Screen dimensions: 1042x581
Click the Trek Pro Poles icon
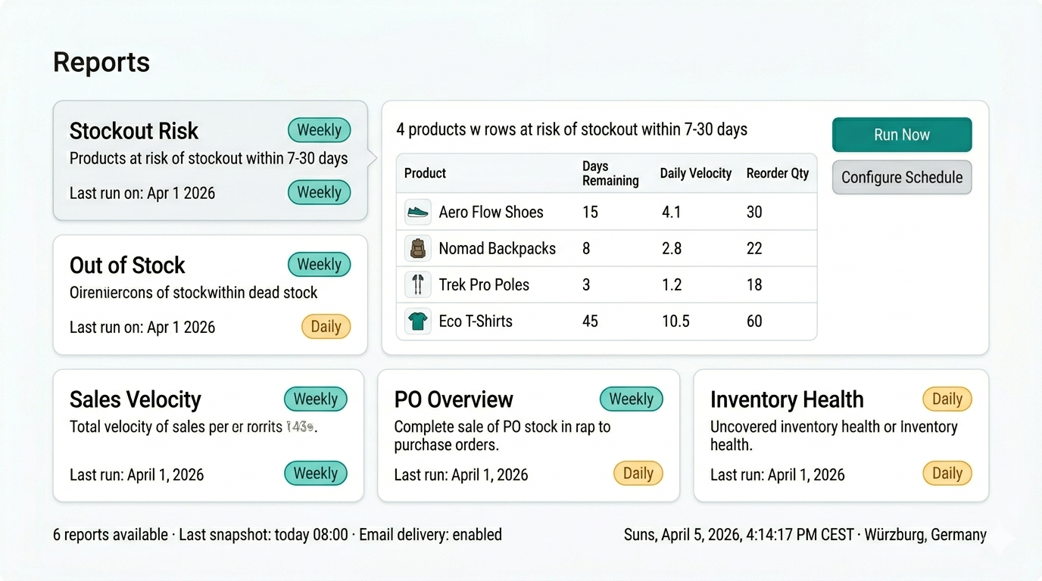click(x=417, y=285)
